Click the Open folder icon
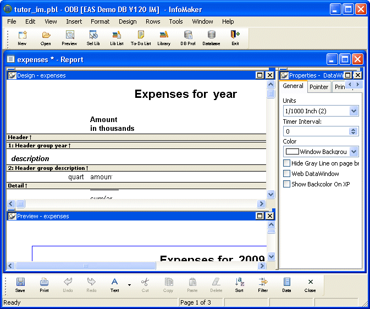Image resolution: width=370 pixels, height=309 pixels. click(x=46, y=38)
